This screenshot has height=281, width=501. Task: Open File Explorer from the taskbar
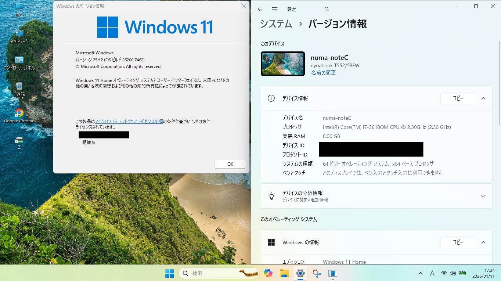(x=284, y=273)
